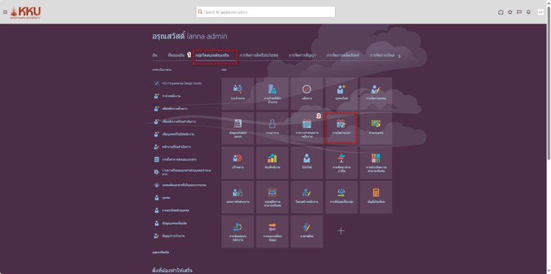This screenshot has width=551, height=274.
Task: Open the time management tile with calendar-tools icon
Action: tap(341, 127)
